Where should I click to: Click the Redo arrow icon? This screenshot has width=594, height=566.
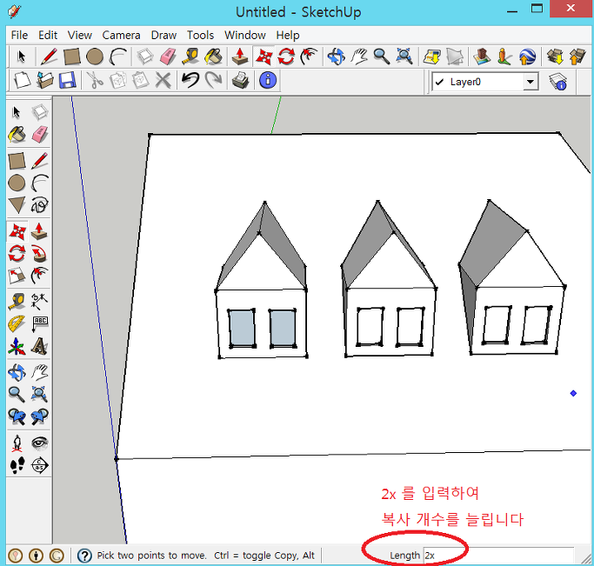coord(213,80)
